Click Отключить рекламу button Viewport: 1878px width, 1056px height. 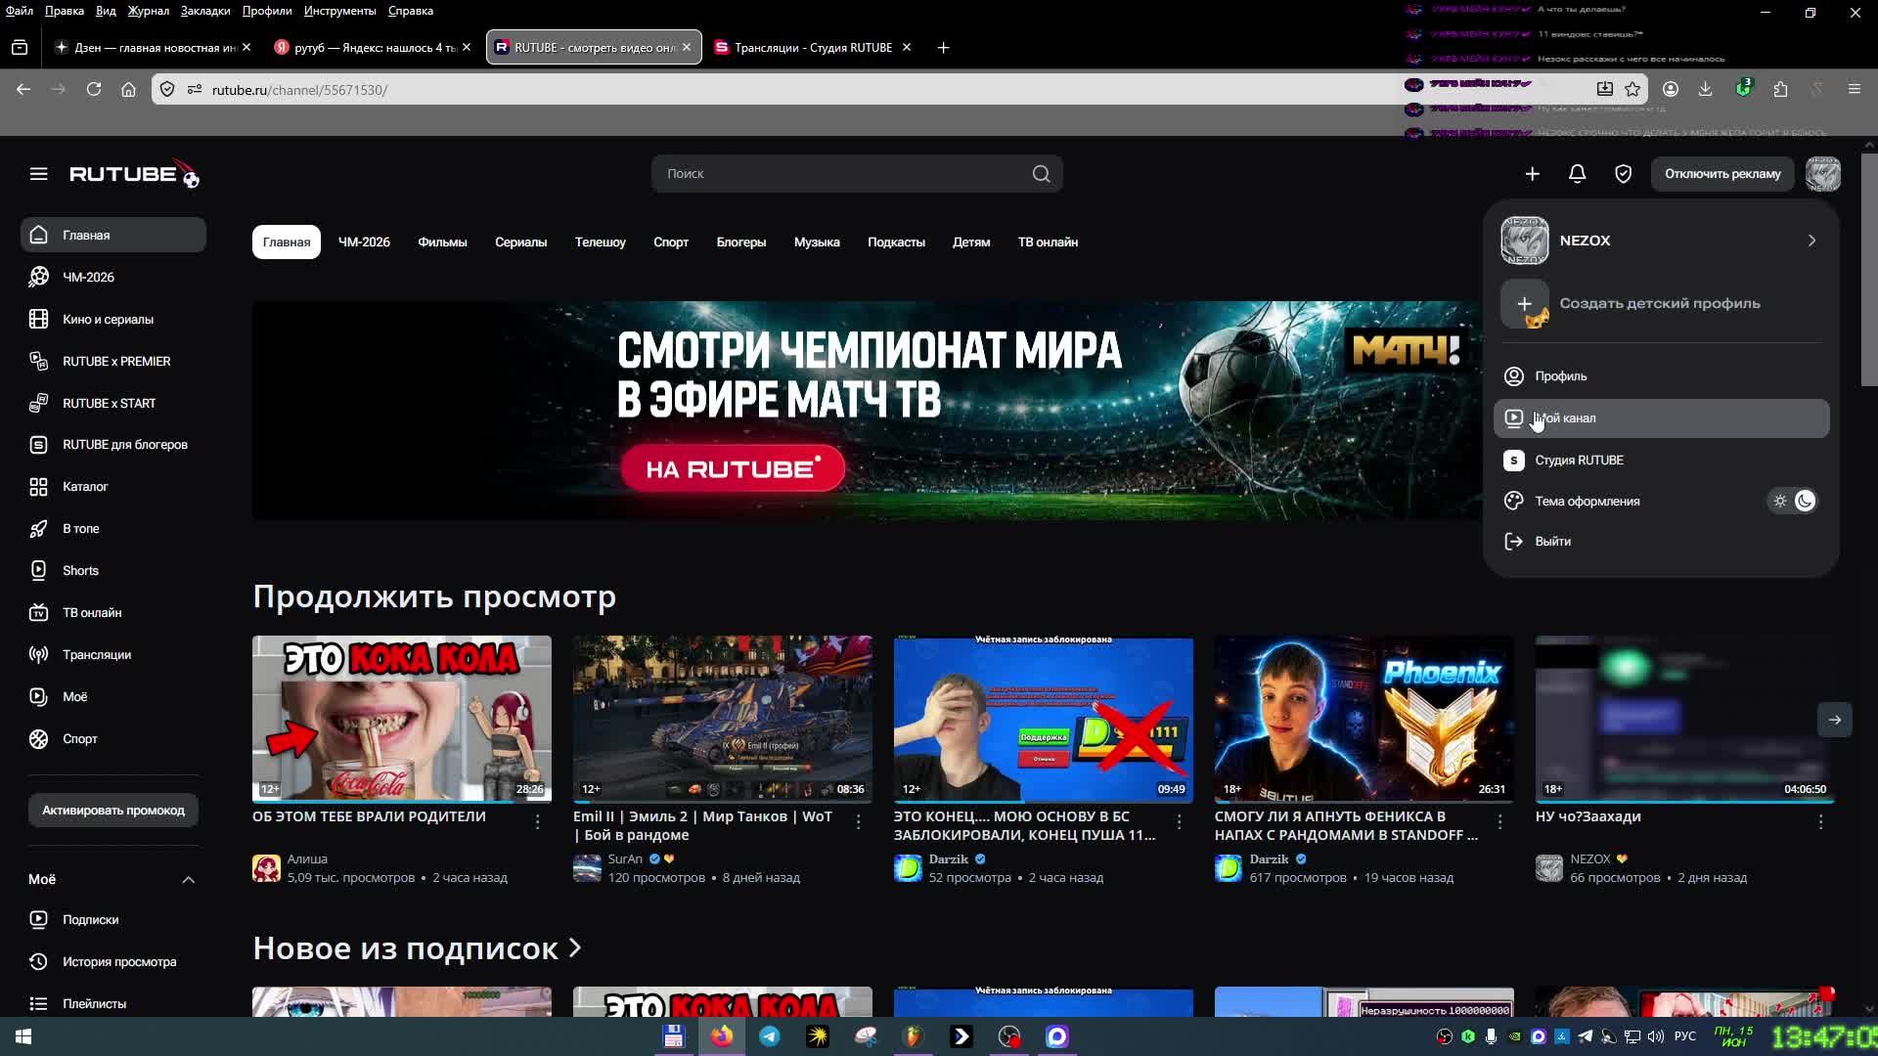pyautogui.click(x=1722, y=174)
